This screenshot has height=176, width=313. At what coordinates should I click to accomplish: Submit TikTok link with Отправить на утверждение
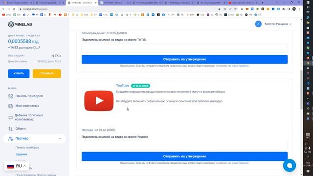(185, 60)
